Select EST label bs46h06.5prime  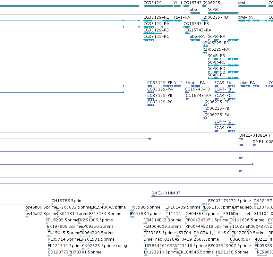click(x=41, y=207)
